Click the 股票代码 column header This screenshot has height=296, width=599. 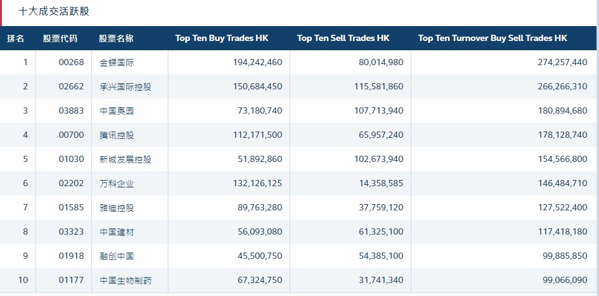(60, 38)
